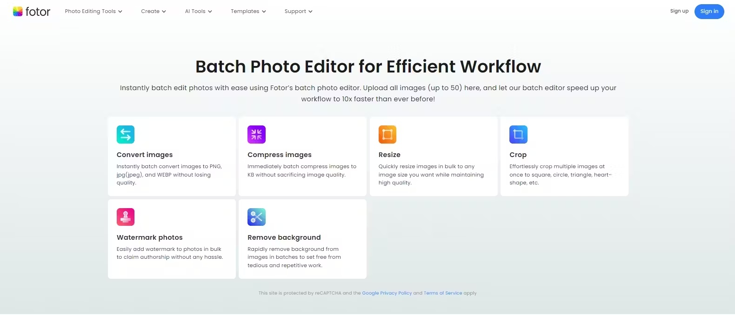The height and width of the screenshot is (315, 735).
Task: Expand chevron next to Create
Action: tap(164, 12)
